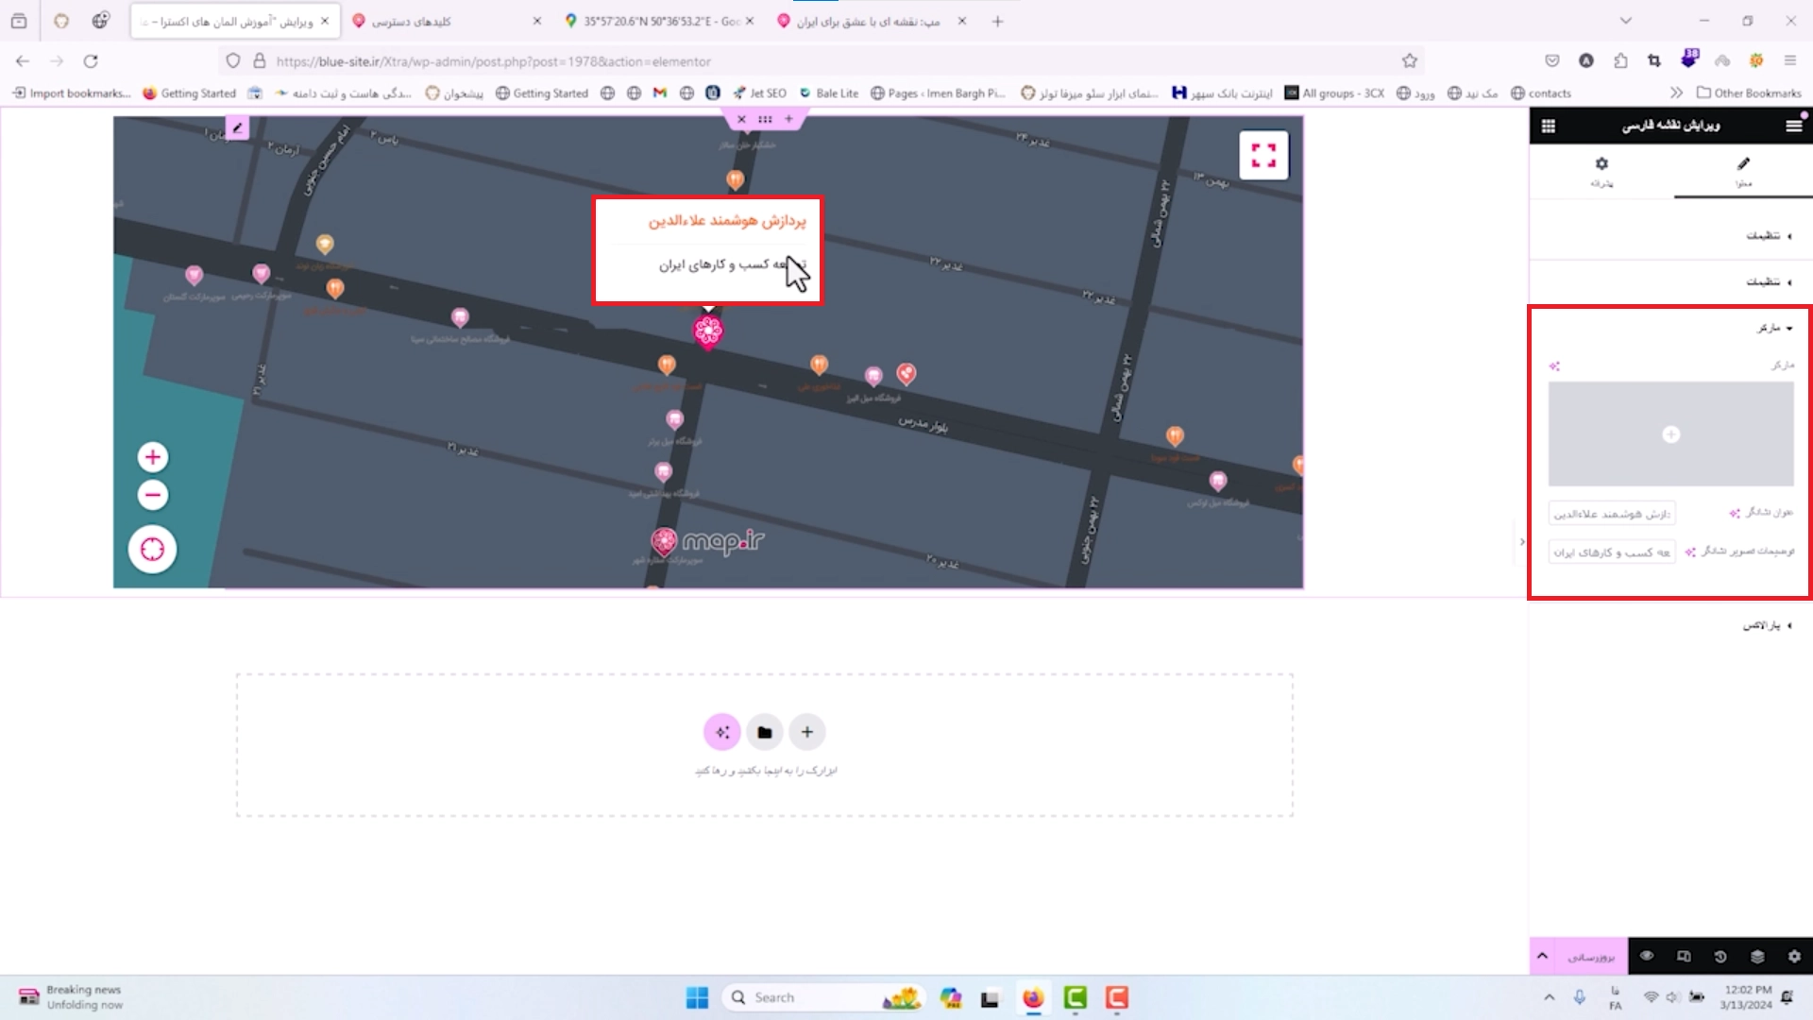Go back in browser history

(x=23, y=60)
